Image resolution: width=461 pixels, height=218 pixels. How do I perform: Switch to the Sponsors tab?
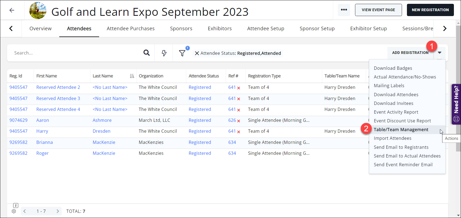[181, 29]
